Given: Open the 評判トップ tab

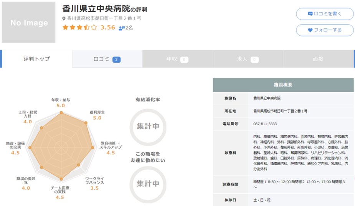Looking at the screenshot, I should click(x=36, y=59).
